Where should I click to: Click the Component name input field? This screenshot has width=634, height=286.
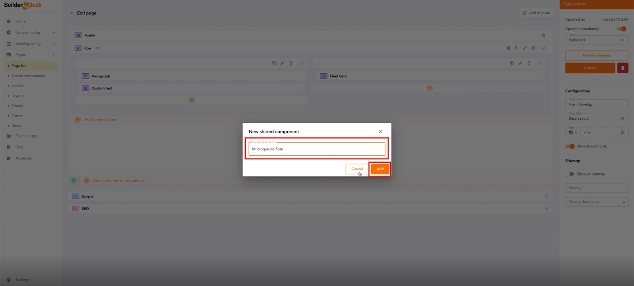[x=317, y=149]
